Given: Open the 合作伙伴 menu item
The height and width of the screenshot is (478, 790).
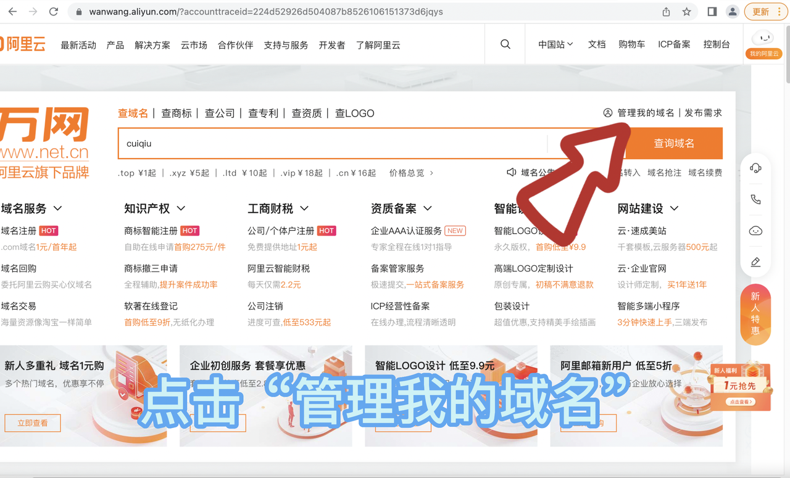Looking at the screenshot, I should 236,45.
